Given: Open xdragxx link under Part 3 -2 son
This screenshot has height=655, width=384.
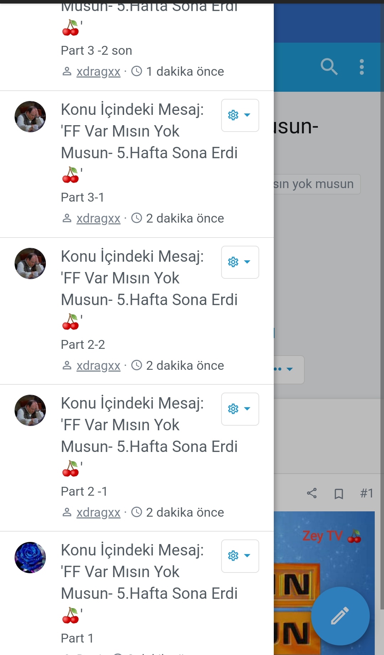Looking at the screenshot, I should [x=98, y=71].
